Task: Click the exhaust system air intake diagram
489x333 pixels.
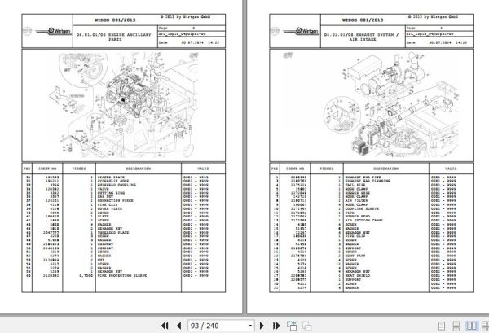Action: [x=371, y=105]
